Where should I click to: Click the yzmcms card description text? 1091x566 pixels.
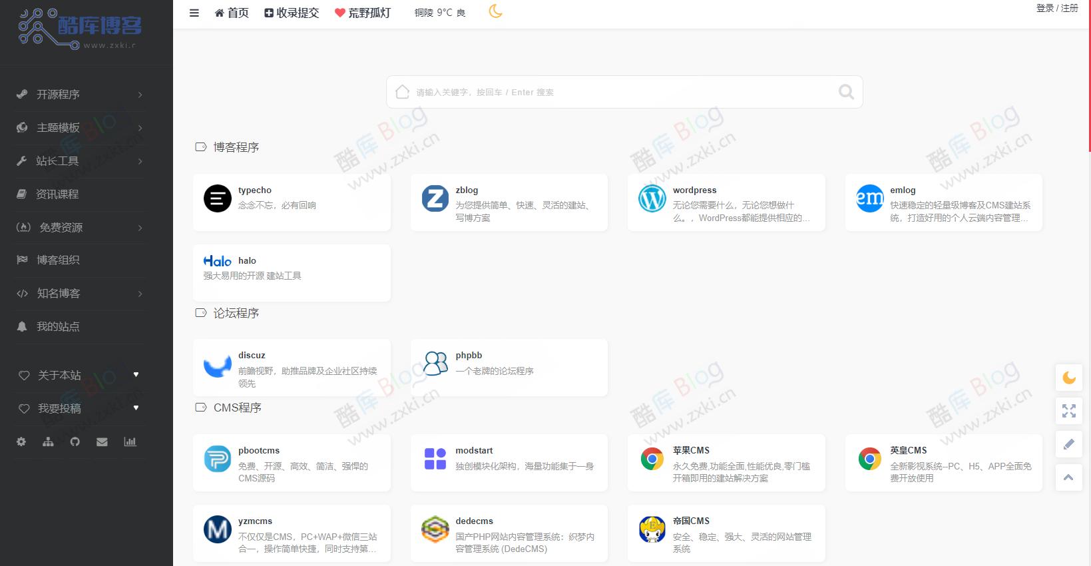(x=308, y=543)
